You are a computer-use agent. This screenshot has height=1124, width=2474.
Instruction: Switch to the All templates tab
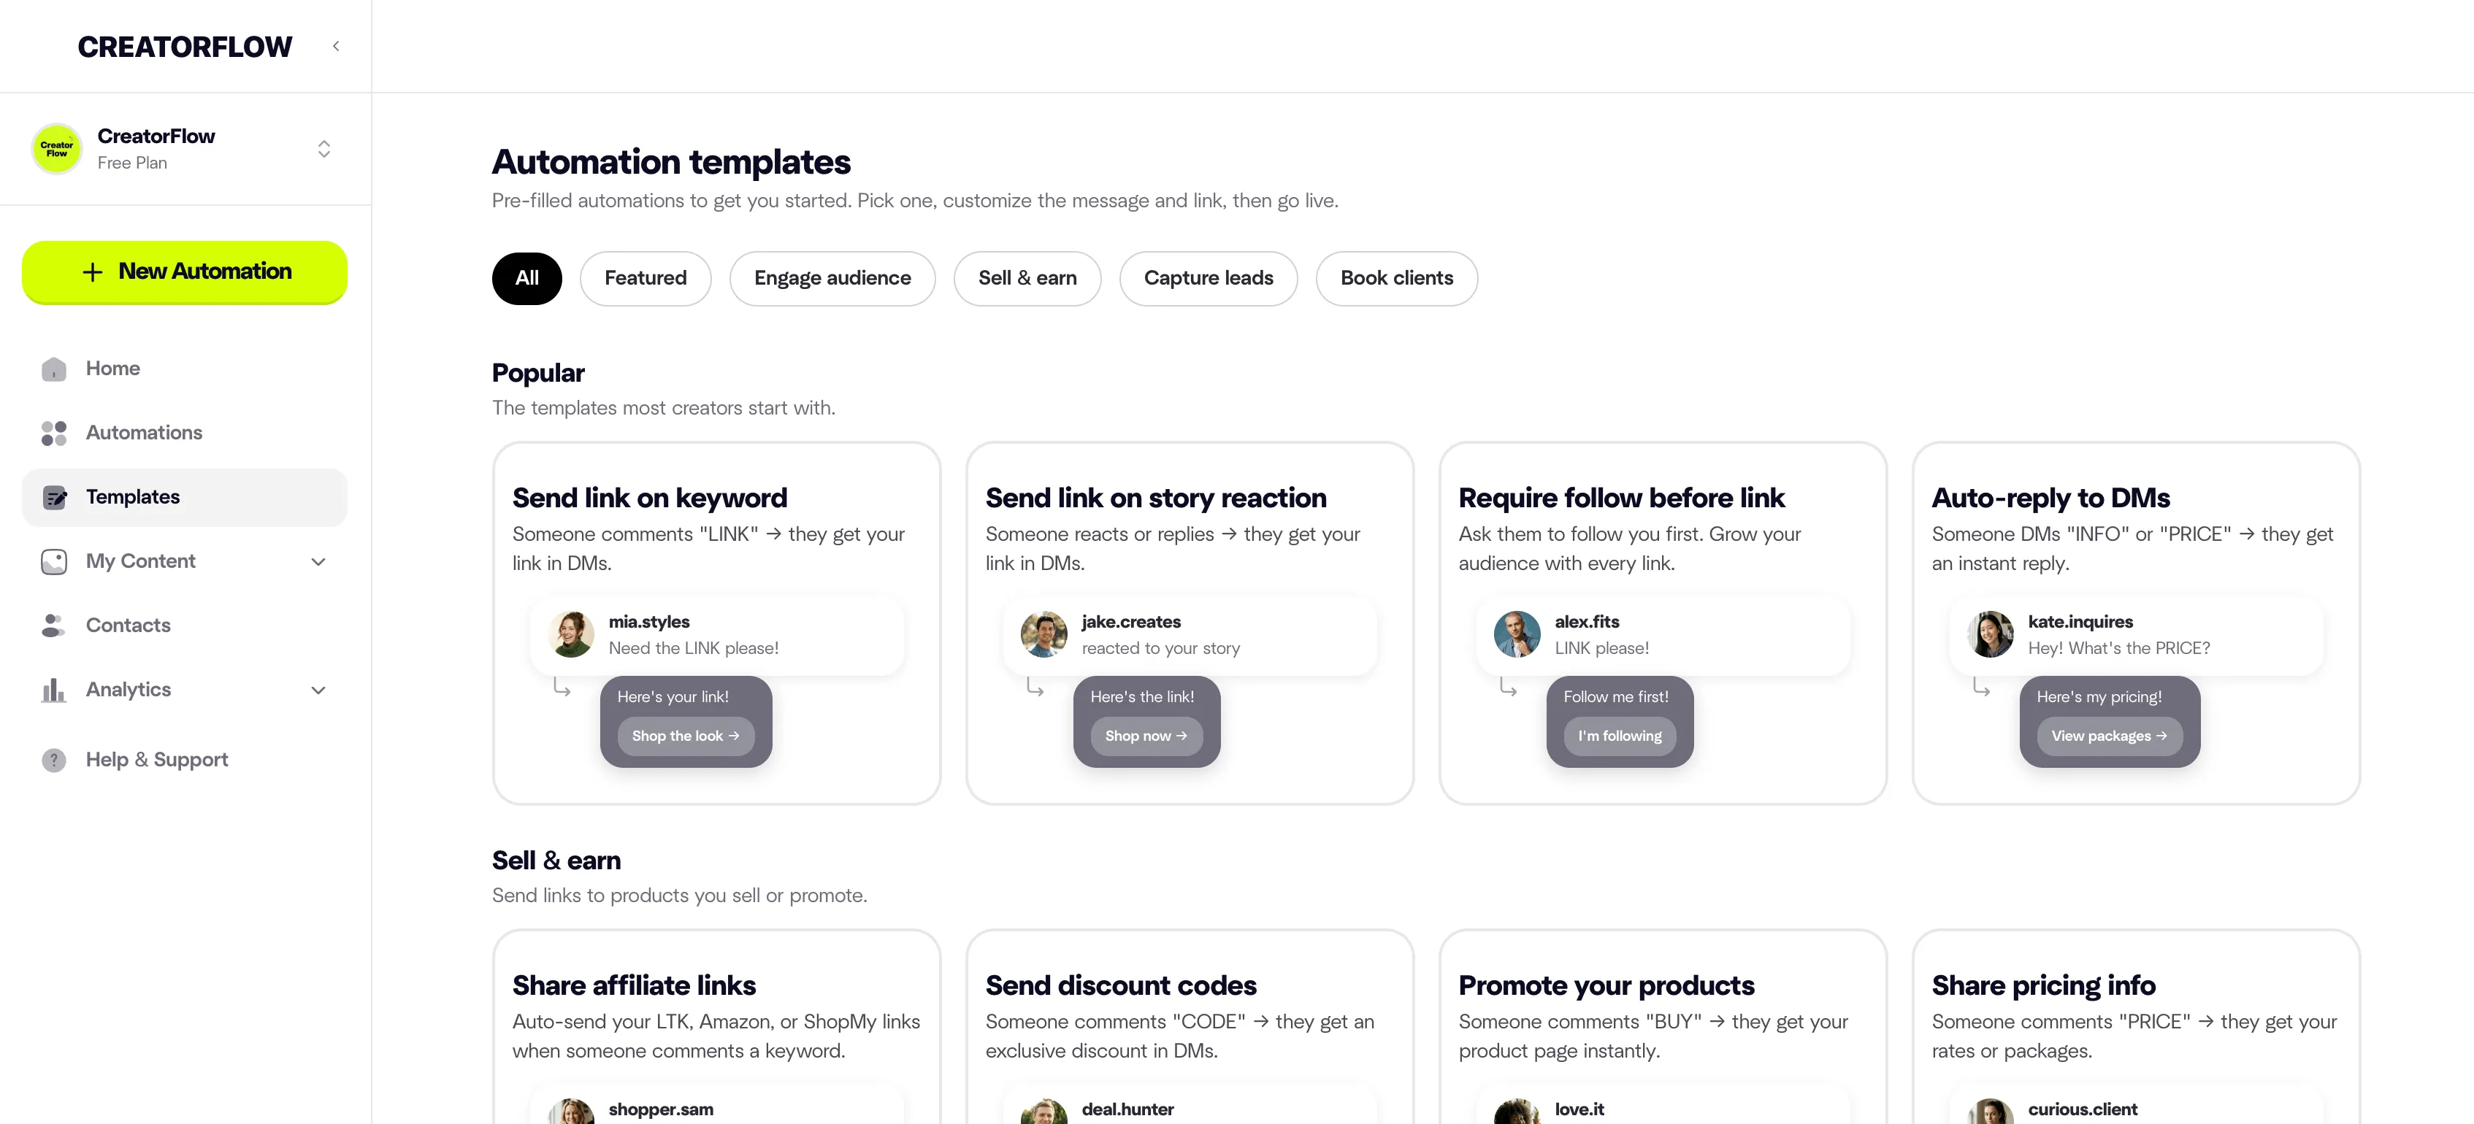click(x=526, y=278)
